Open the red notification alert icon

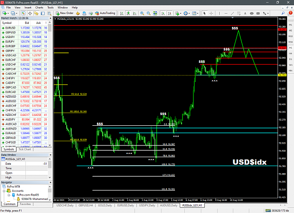(x=290, y=13)
